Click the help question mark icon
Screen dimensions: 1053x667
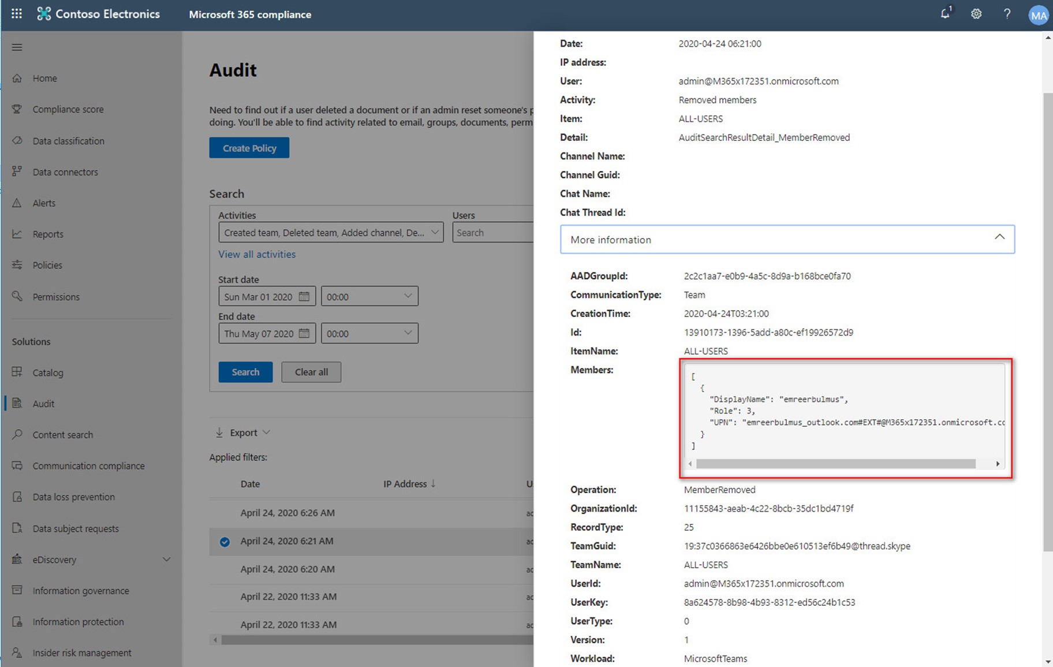click(x=1007, y=14)
